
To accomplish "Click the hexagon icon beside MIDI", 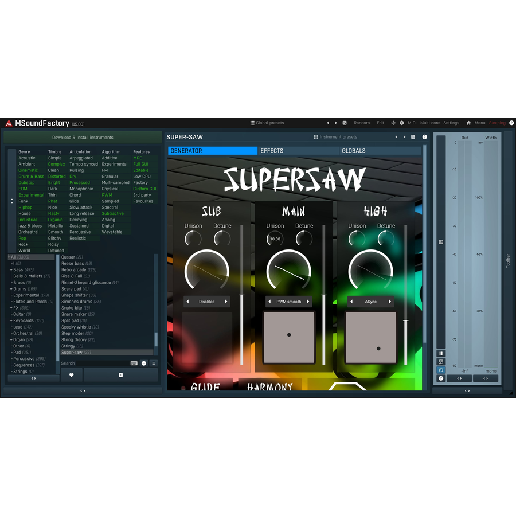I will click(x=402, y=123).
